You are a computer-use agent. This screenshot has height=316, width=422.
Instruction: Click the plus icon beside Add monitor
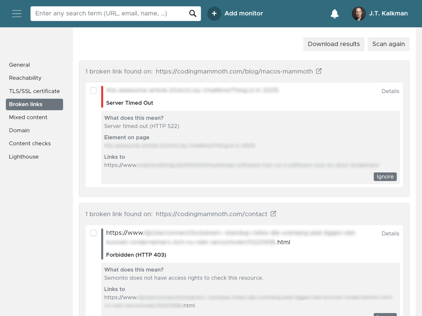point(214,13)
